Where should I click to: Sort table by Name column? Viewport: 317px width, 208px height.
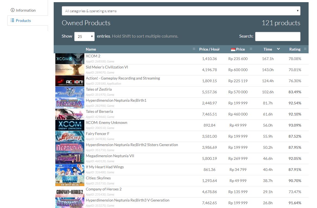coord(91,49)
